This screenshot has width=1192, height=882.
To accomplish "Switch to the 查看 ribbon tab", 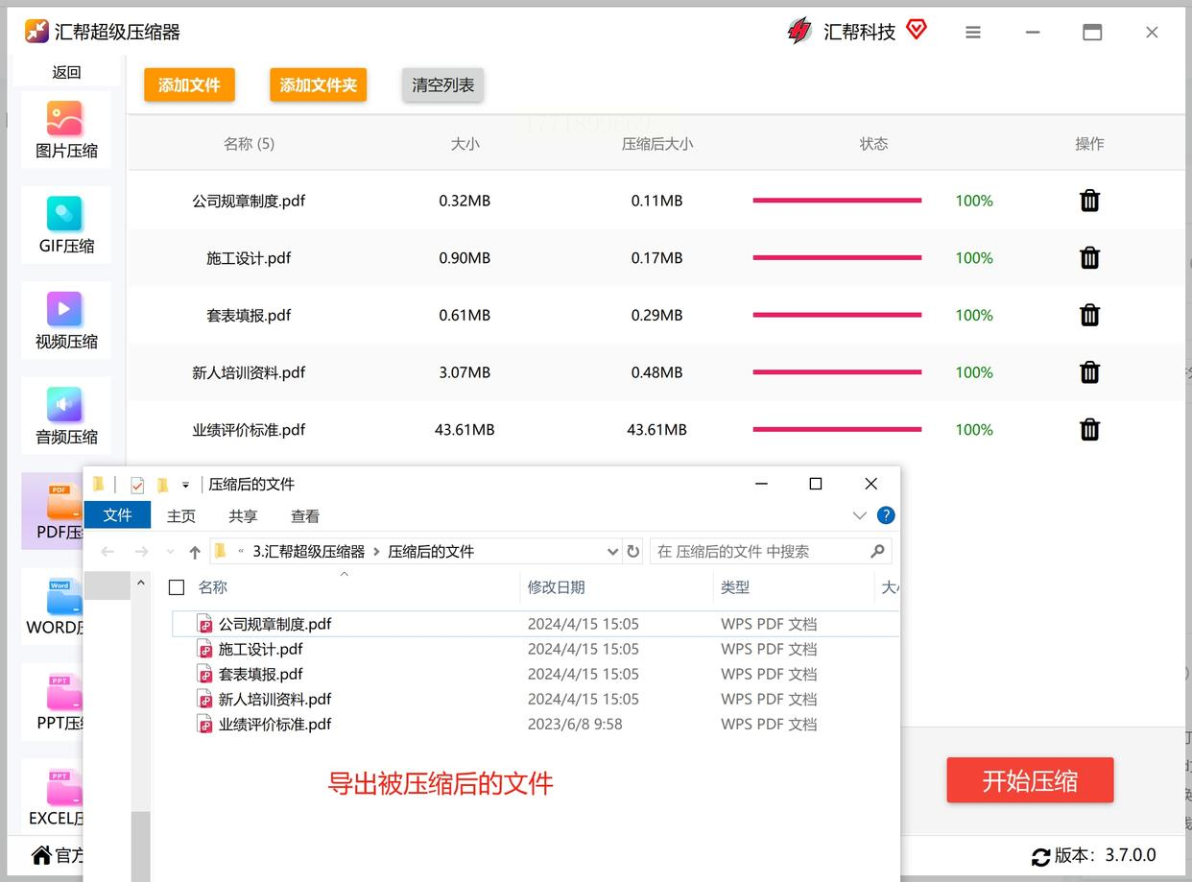I will coord(304,516).
